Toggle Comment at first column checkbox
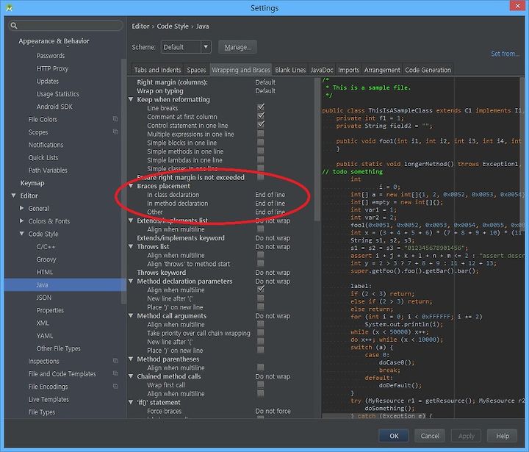Viewport: 529px width, 452px height. coord(260,116)
